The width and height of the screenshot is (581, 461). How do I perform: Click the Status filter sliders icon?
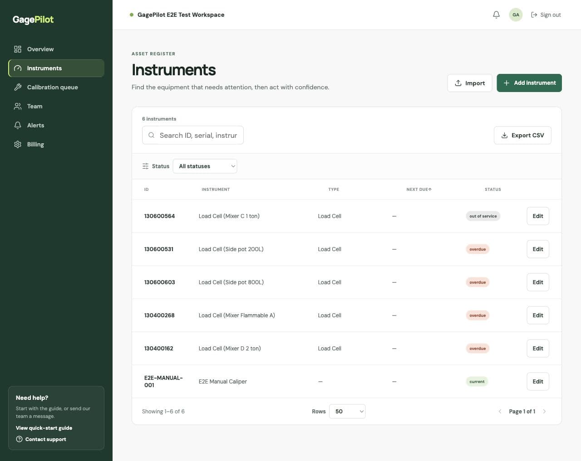145,166
